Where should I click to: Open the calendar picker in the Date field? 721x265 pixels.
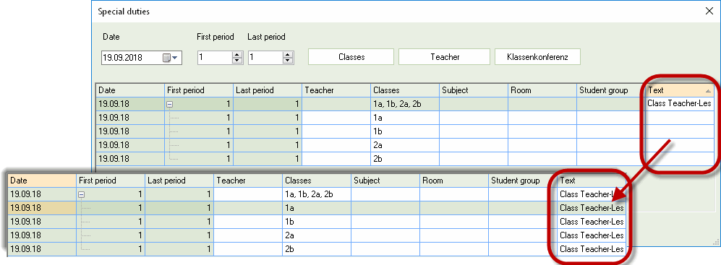coord(170,58)
